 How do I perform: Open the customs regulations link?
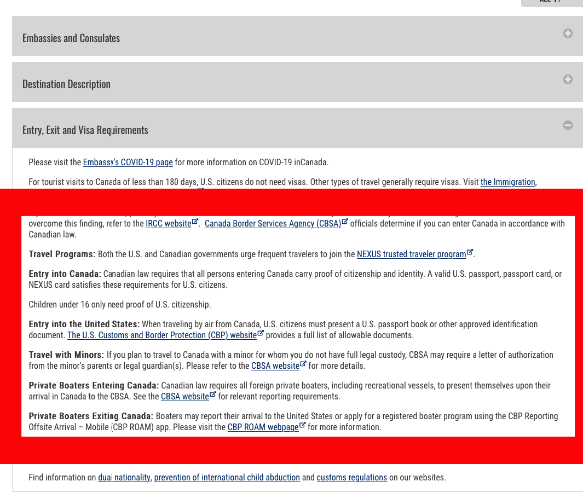click(352, 477)
